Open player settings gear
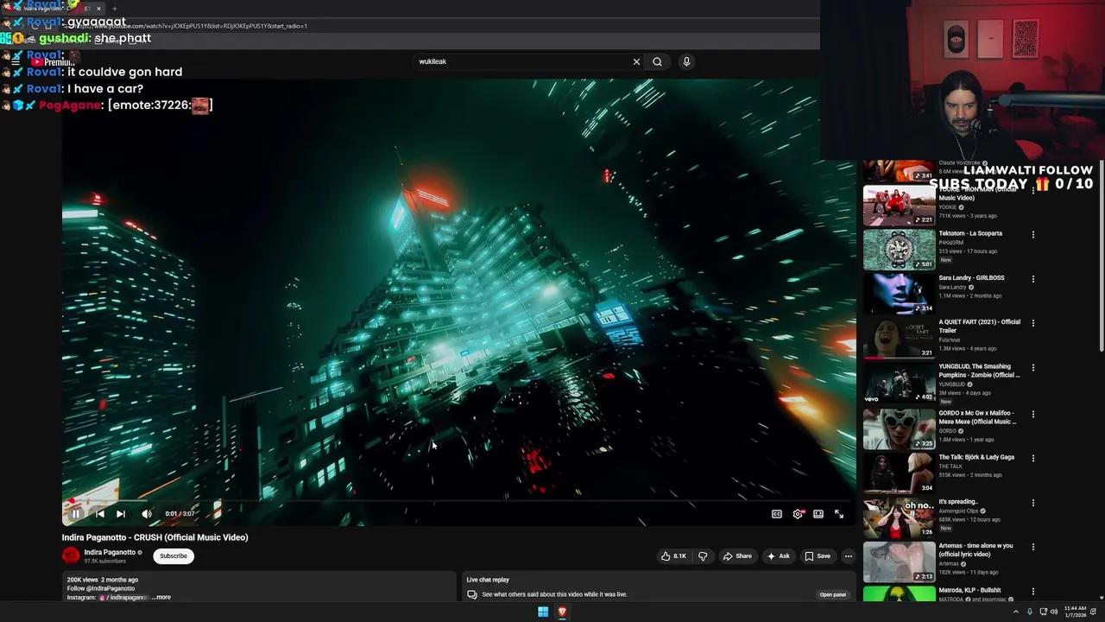 coord(798,514)
